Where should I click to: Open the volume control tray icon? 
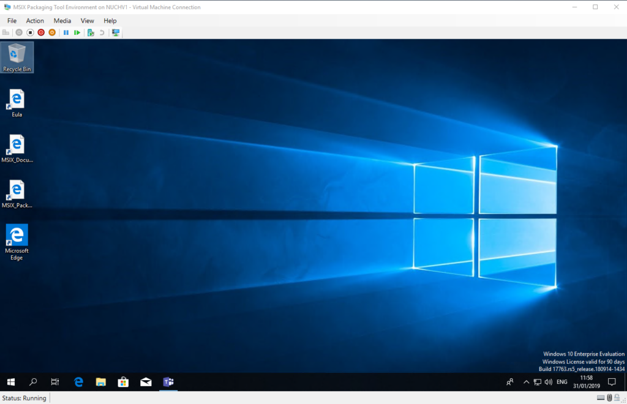(x=548, y=382)
